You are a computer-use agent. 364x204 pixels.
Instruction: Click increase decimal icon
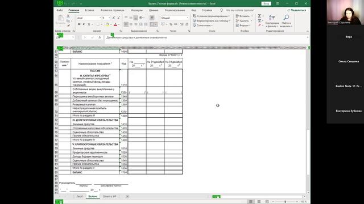tap(182, 24)
